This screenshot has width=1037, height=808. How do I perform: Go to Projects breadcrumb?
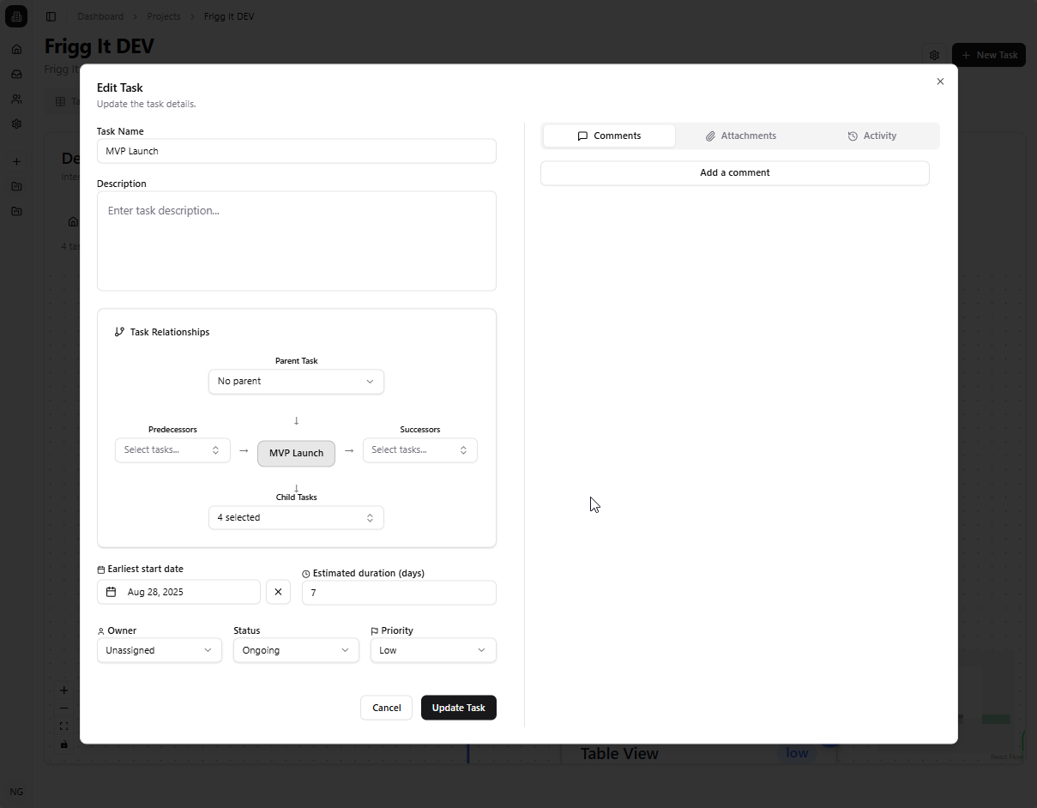pos(164,16)
